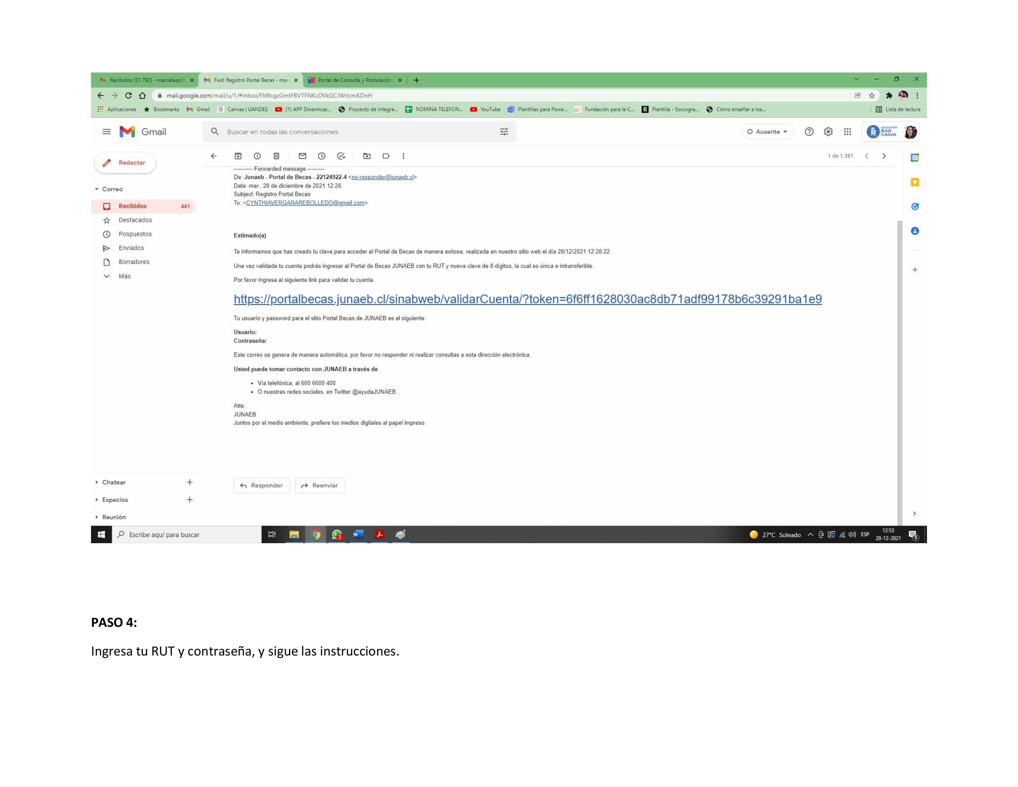Create a space with the Espacios plus

tap(190, 500)
